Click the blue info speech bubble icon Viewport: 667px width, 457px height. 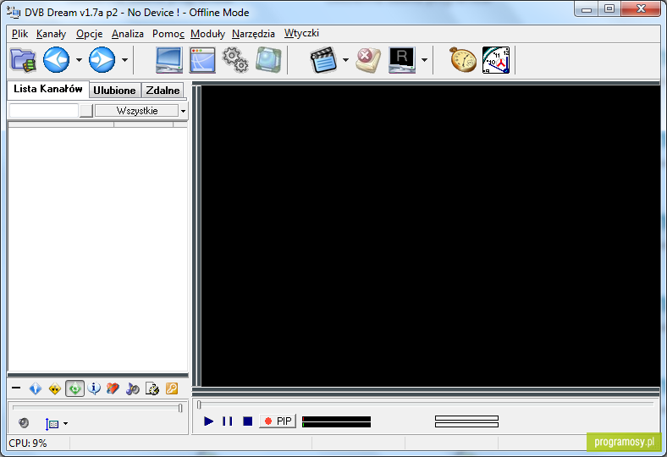(x=94, y=388)
